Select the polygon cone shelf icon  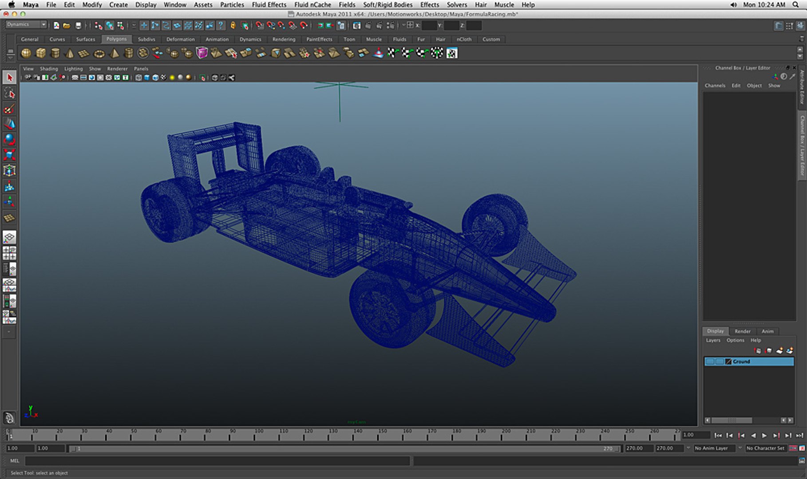[x=70, y=53]
